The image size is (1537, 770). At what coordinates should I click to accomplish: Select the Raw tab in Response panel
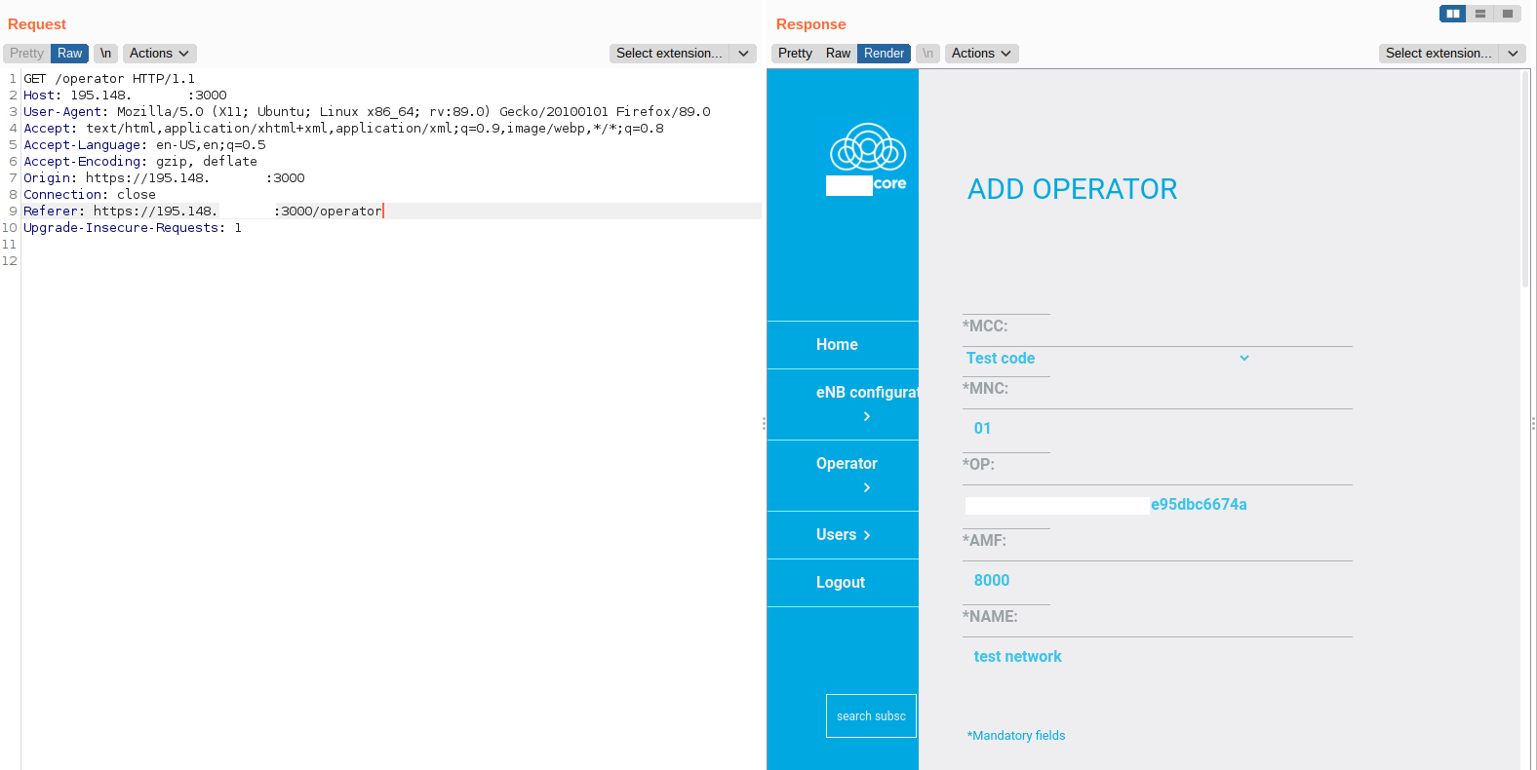[x=839, y=54]
